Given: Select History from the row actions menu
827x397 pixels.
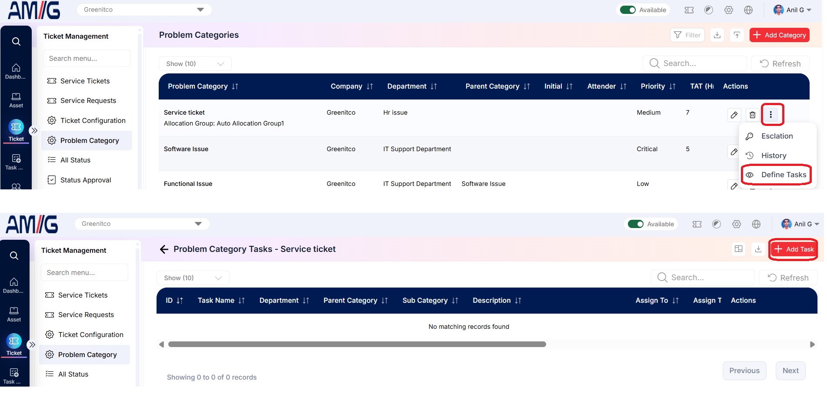Looking at the screenshot, I should click(x=773, y=155).
